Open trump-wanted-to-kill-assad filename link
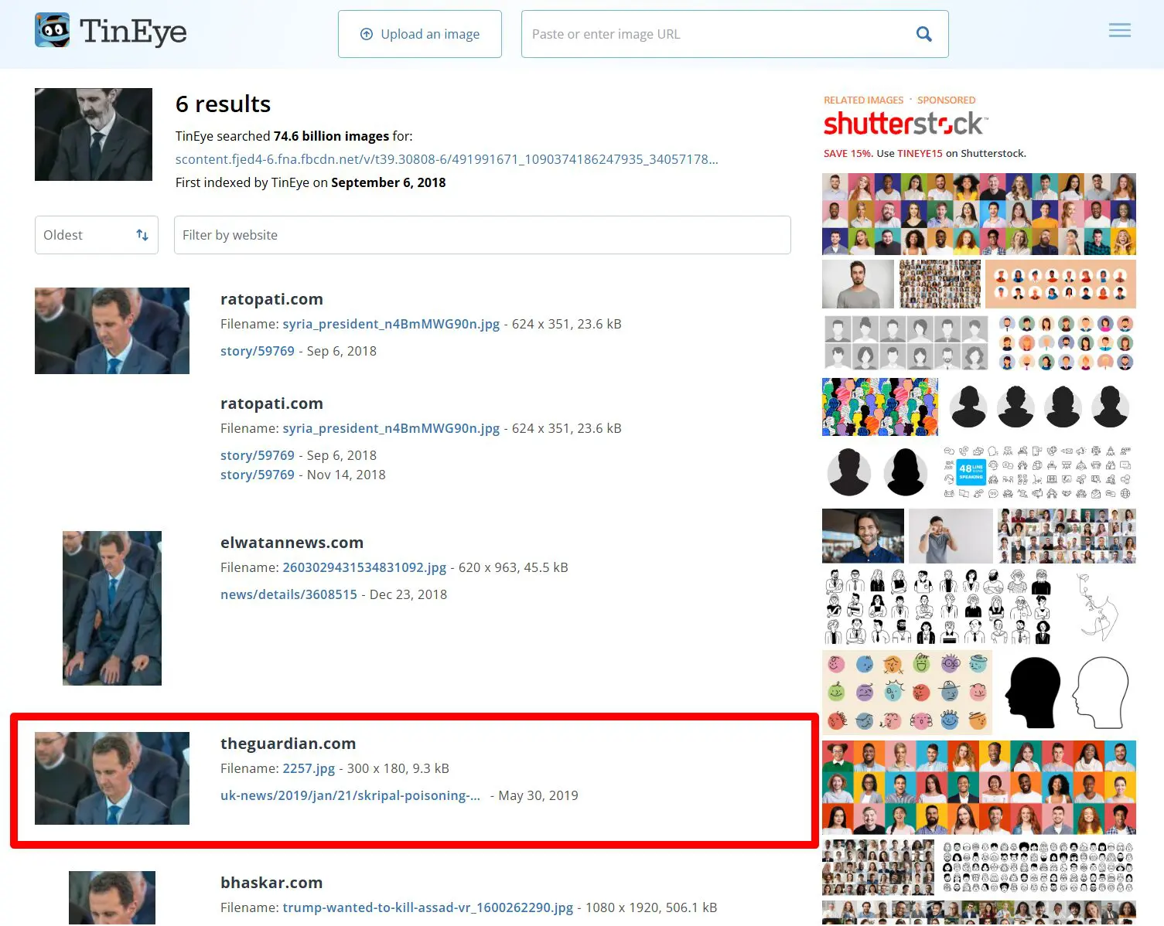 (428, 907)
